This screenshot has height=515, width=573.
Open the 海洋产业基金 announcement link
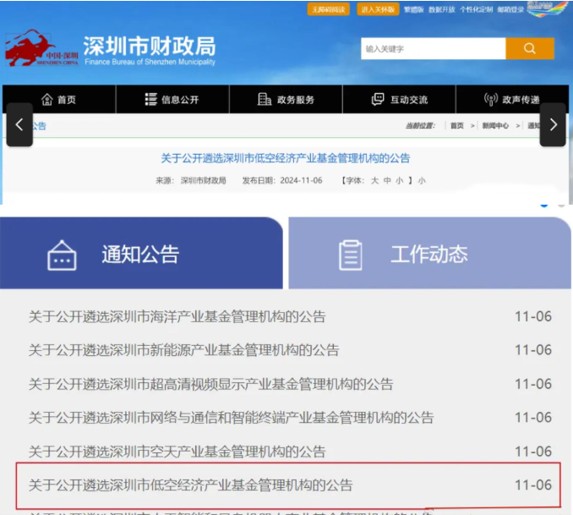177,316
